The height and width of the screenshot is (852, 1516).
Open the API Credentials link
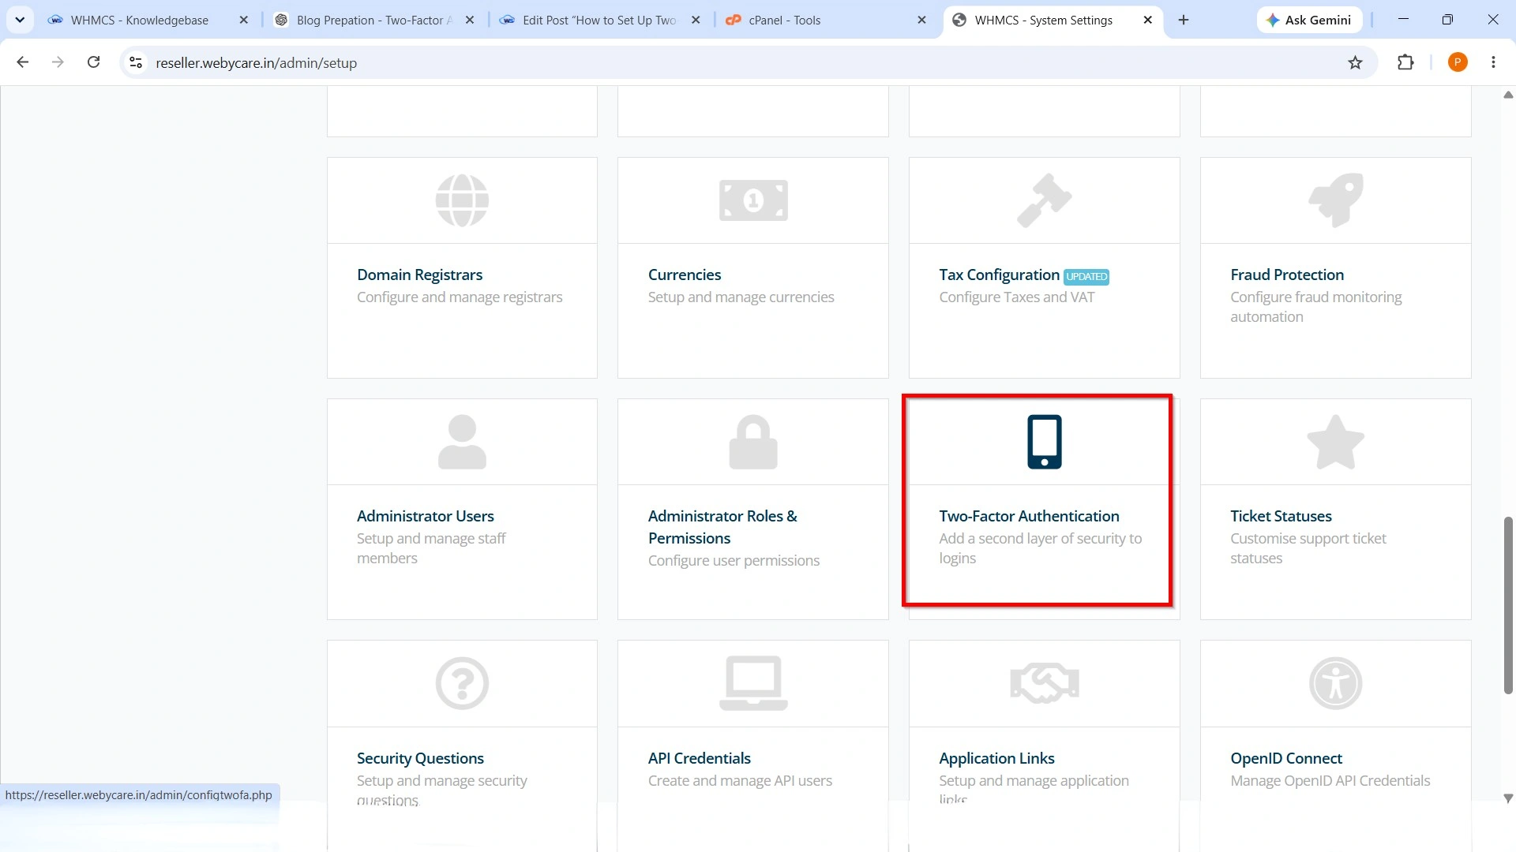click(x=699, y=758)
